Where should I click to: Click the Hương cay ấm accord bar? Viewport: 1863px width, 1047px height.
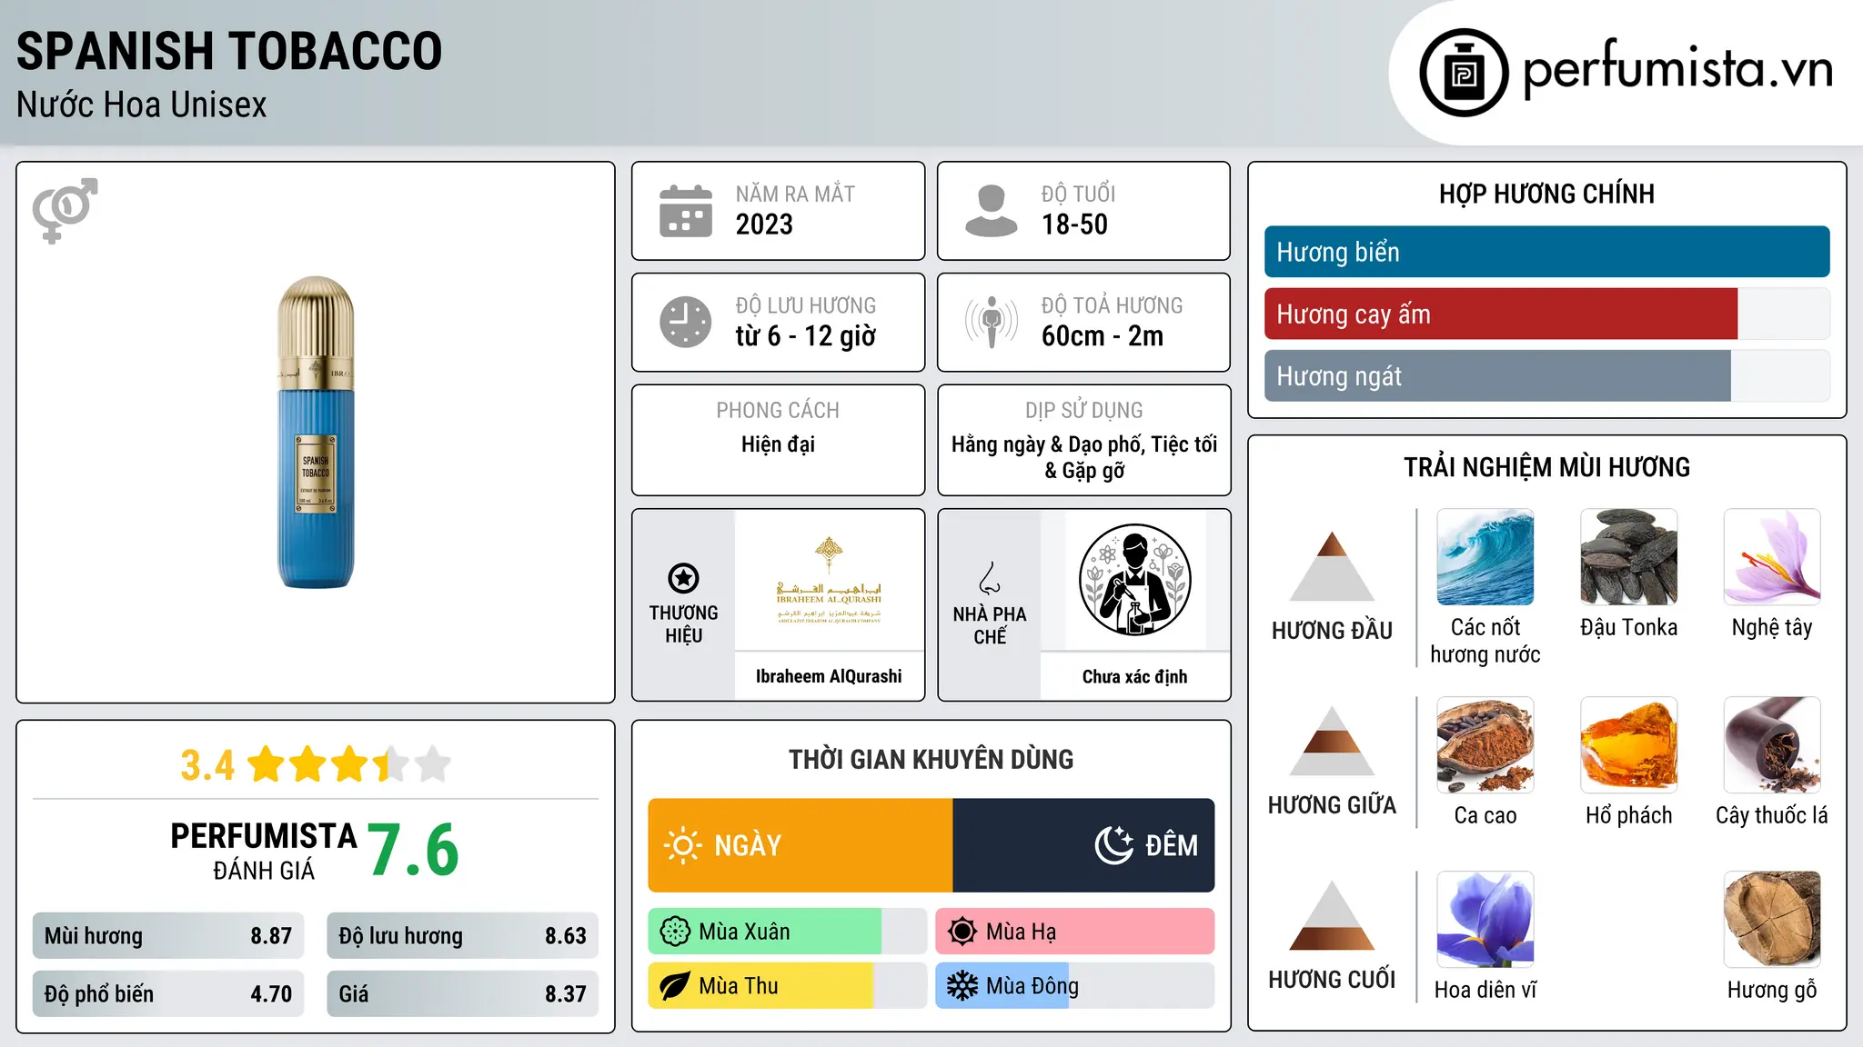[x=1547, y=314]
